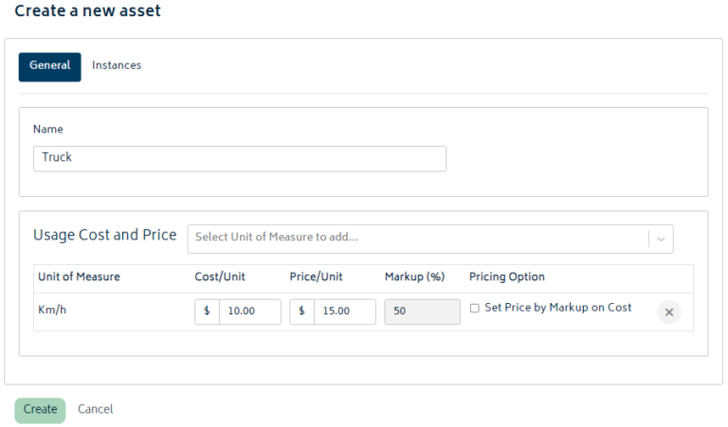Click the Price/Unit field showing 15.00
Image resolution: width=728 pixels, height=427 pixels.
click(344, 311)
